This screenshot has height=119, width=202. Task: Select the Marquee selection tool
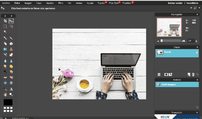click(x=5, y=26)
